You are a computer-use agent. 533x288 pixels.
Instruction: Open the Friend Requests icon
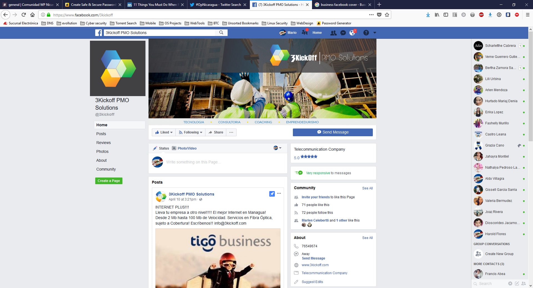(333, 33)
